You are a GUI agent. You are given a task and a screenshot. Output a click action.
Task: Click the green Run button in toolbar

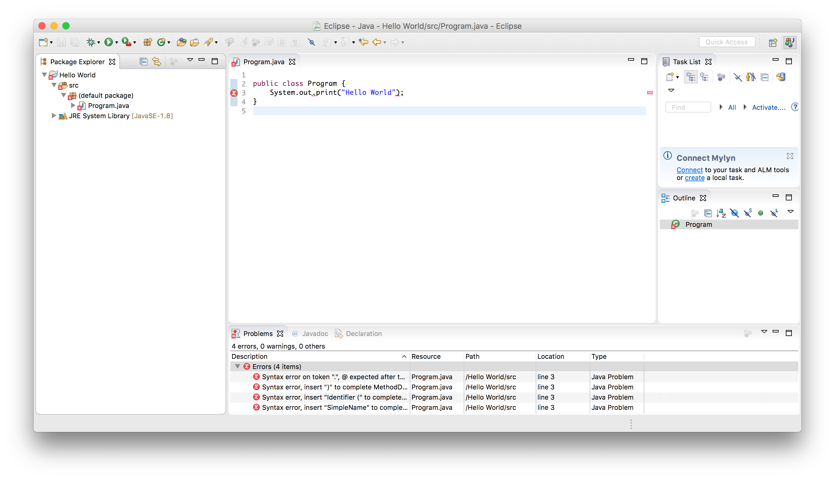point(108,42)
